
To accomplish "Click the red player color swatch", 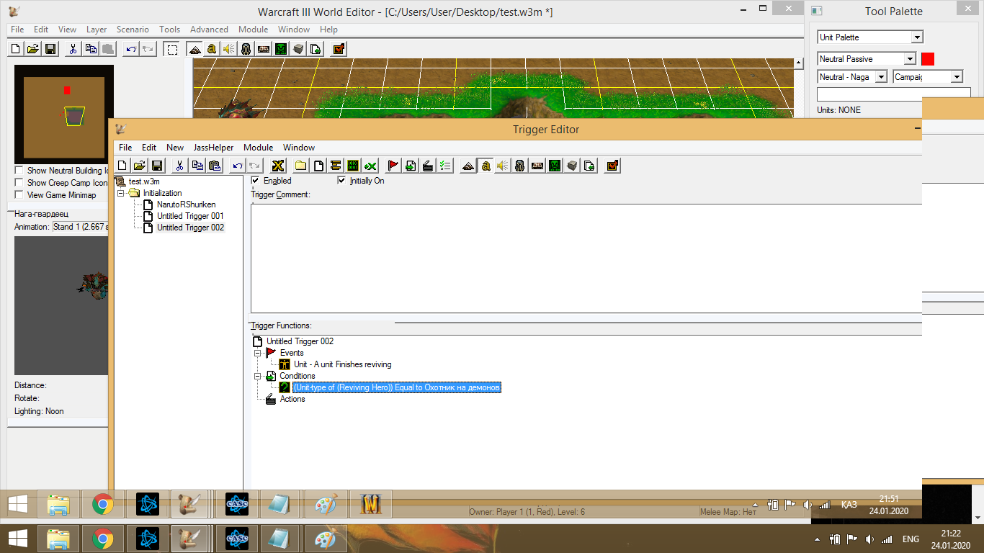I will point(928,59).
